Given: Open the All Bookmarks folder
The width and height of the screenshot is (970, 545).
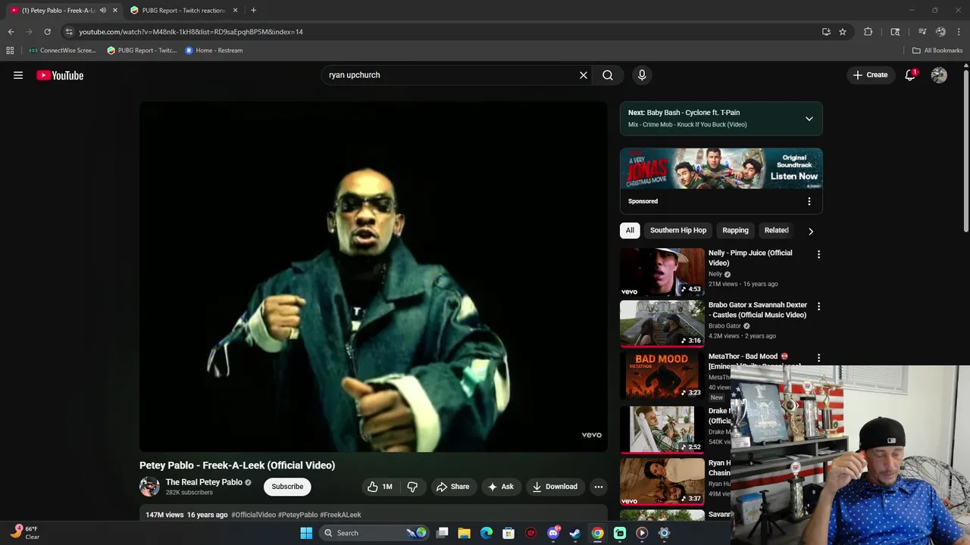Looking at the screenshot, I should coord(937,51).
